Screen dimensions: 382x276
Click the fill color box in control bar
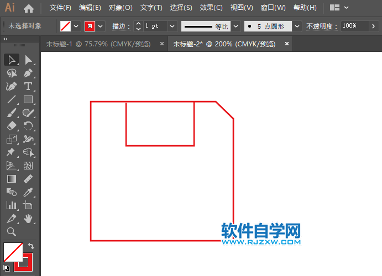tap(65, 26)
